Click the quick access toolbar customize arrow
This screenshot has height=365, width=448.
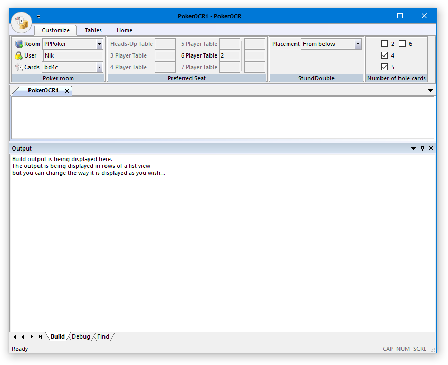pos(39,16)
